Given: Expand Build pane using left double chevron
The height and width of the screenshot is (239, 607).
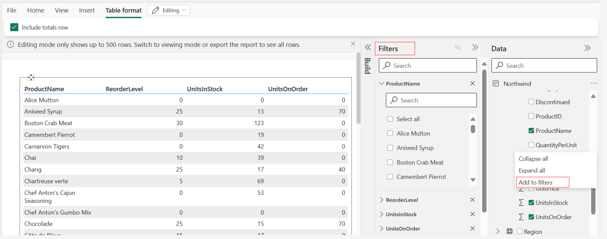Looking at the screenshot, I should coord(368,48).
